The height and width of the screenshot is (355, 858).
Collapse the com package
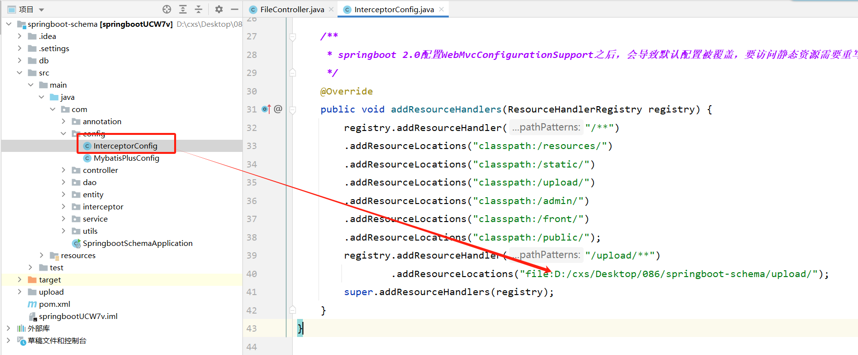pyautogui.click(x=53, y=109)
